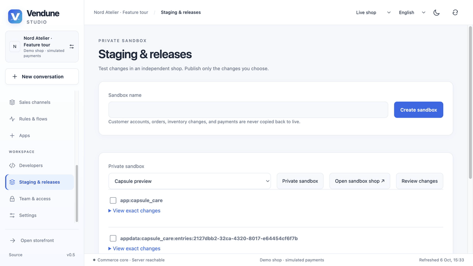This screenshot has height=266, width=473.
Task: Click the appdata:capsule_care:entries change label
Action: (x=209, y=238)
